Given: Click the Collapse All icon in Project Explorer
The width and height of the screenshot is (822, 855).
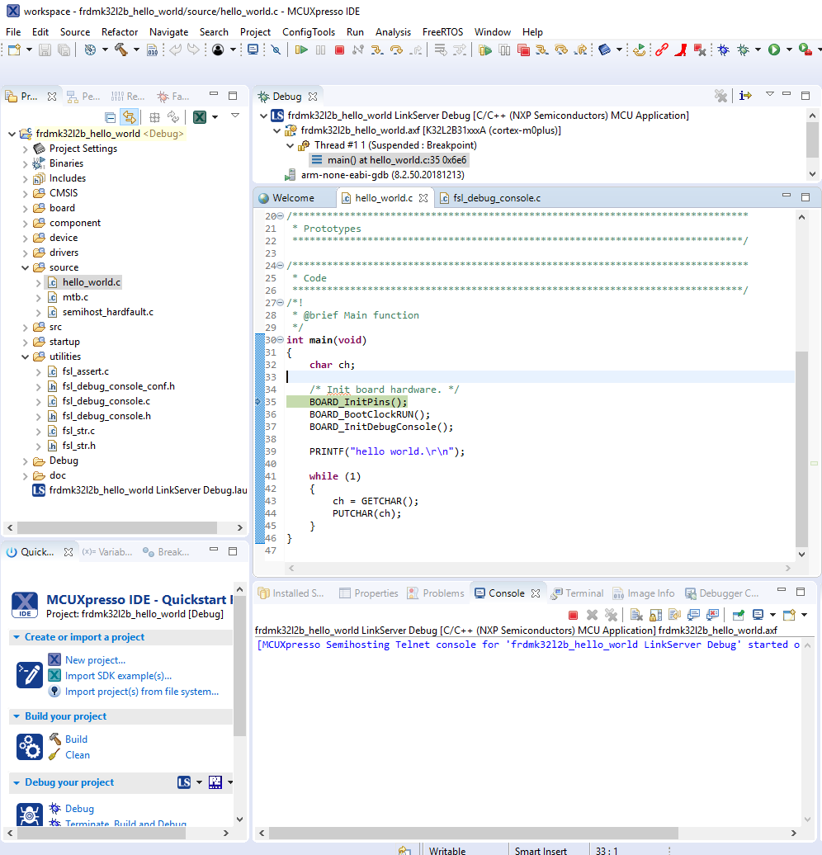Looking at the screenshot, I should 111,117.
